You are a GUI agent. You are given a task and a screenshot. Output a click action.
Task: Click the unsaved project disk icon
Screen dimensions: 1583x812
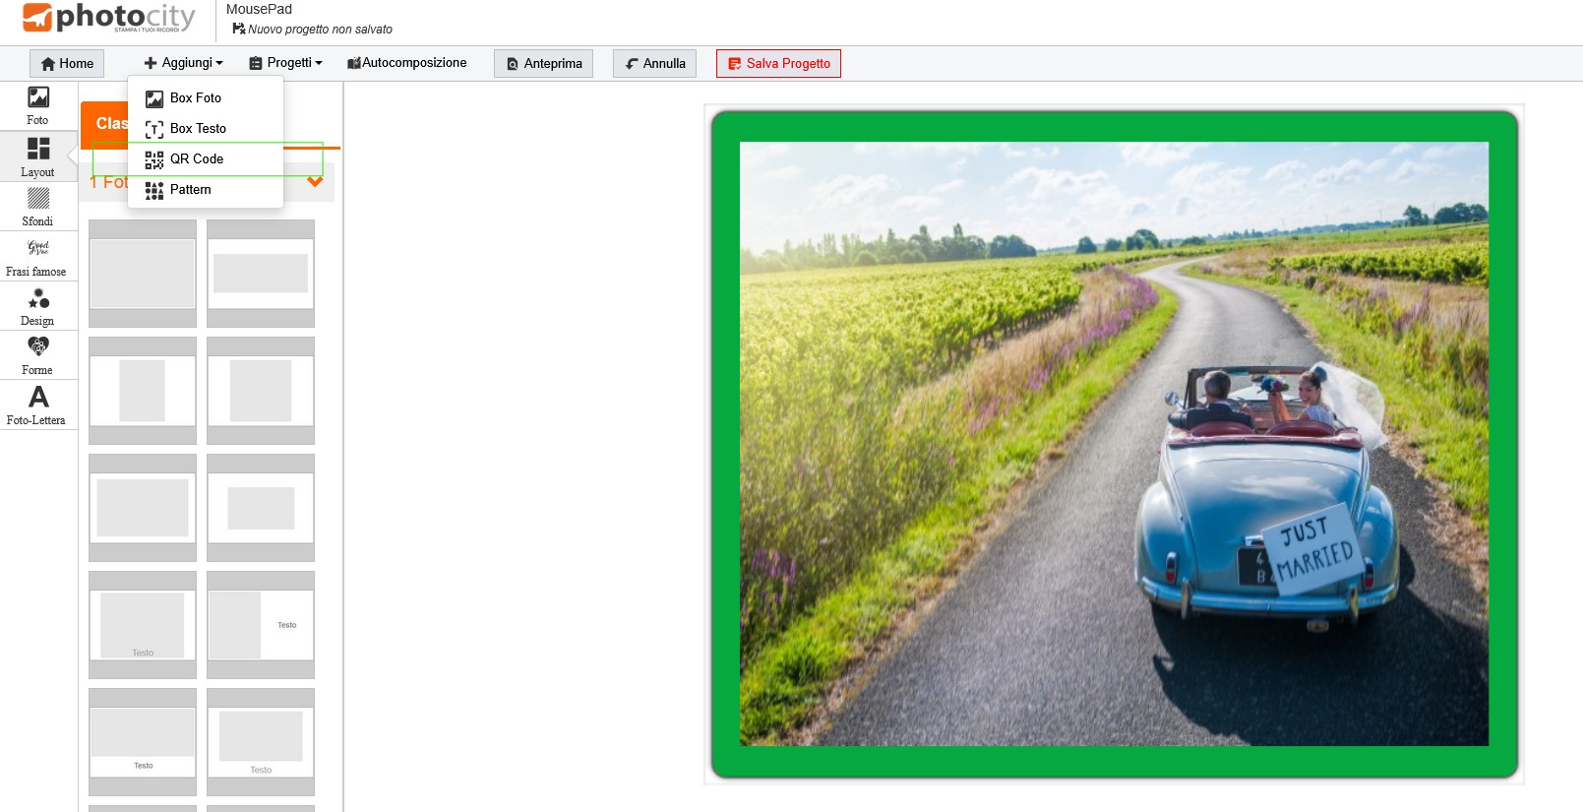click(x=238, y=29)
